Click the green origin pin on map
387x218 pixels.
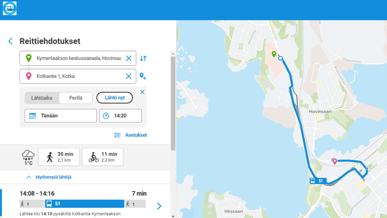(274, 54)
